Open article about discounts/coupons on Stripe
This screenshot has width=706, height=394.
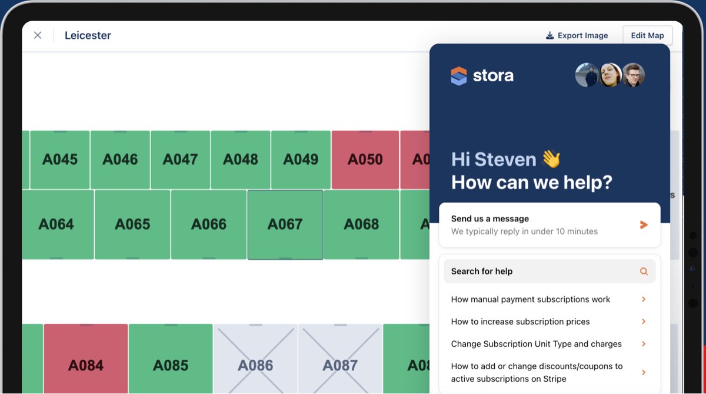click(550, 372)
